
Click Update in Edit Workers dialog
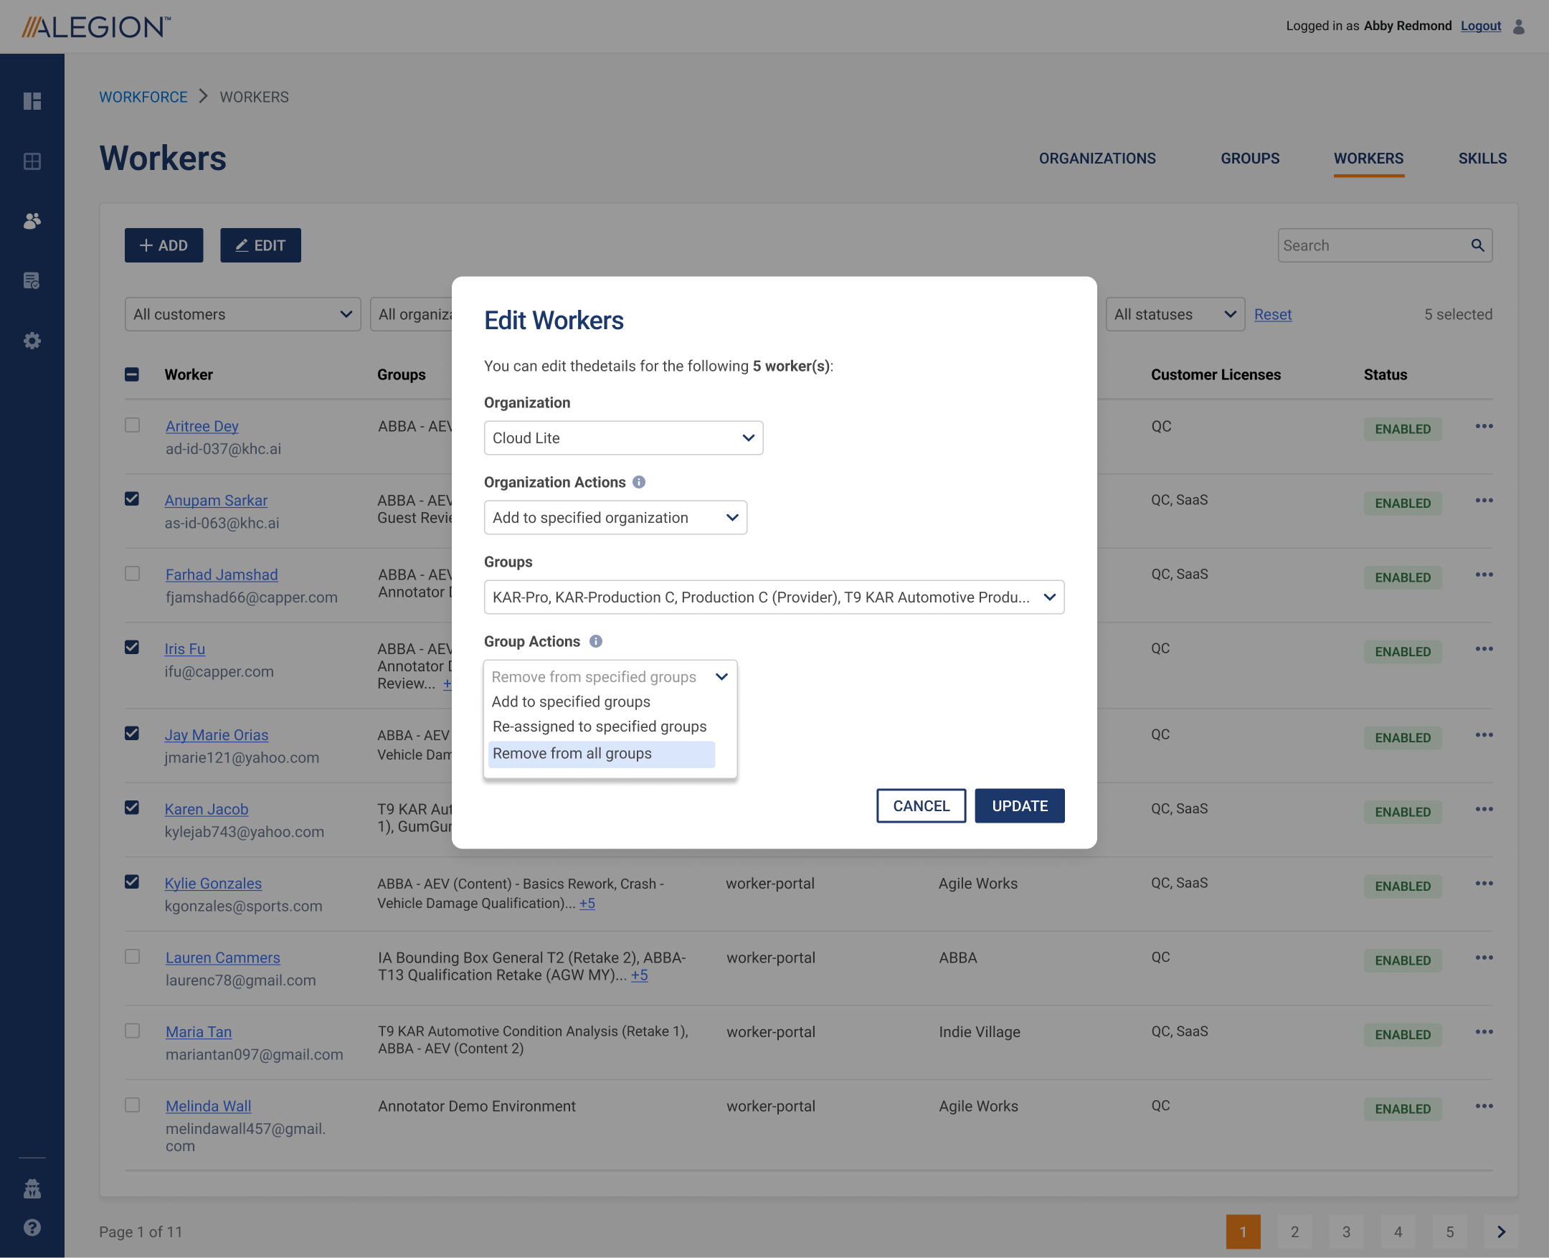point(1019,806)
